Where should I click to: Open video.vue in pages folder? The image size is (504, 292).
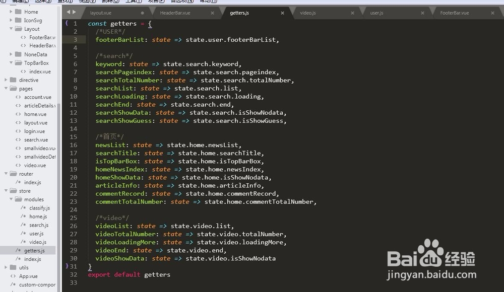point(35,165)
